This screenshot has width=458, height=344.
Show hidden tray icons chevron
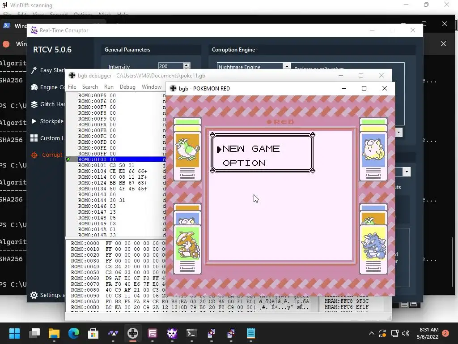(372, 333)
